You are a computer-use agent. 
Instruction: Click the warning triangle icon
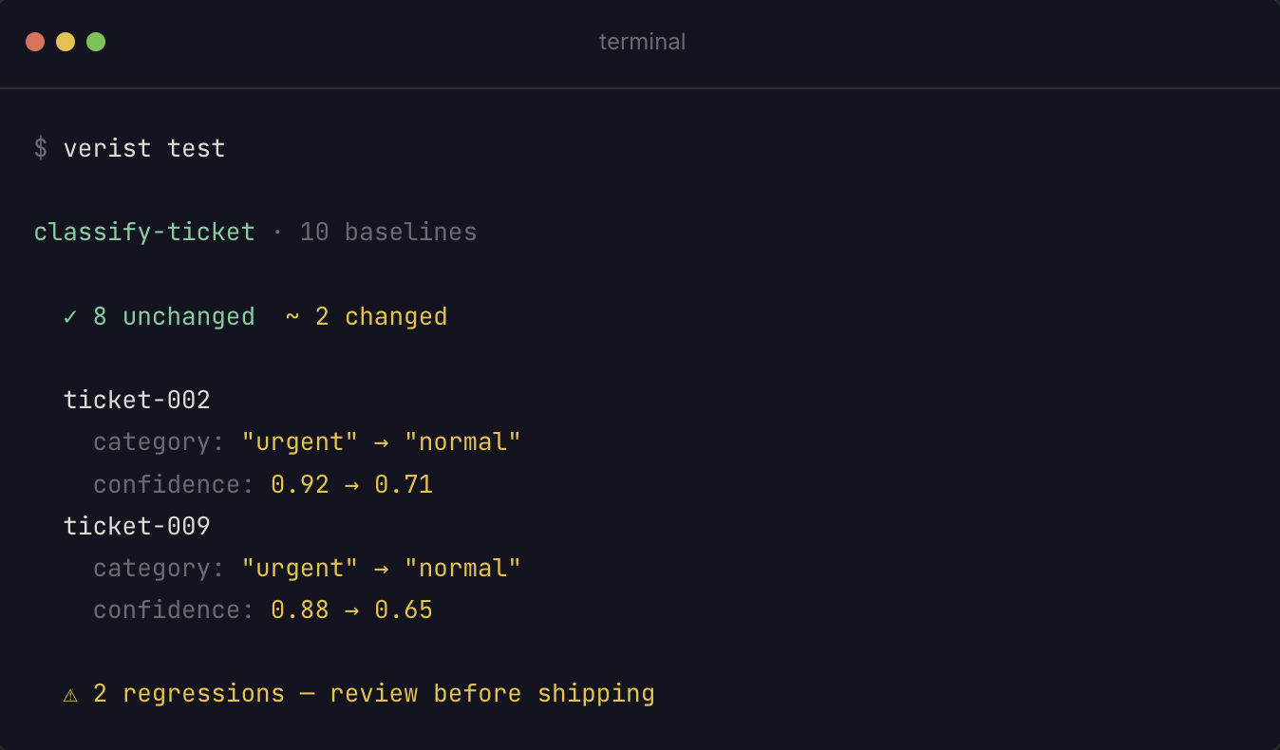tap(70, 695)
